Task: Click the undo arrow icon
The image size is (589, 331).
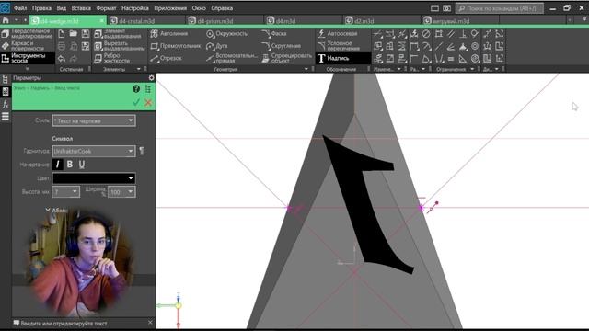Action: pyautogui.click(x=62, y=58)
